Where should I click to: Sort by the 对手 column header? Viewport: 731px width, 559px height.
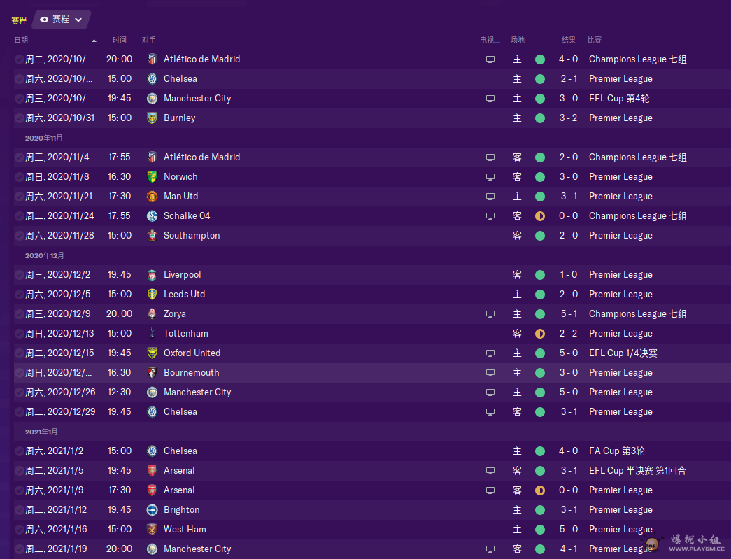[149, 40]
